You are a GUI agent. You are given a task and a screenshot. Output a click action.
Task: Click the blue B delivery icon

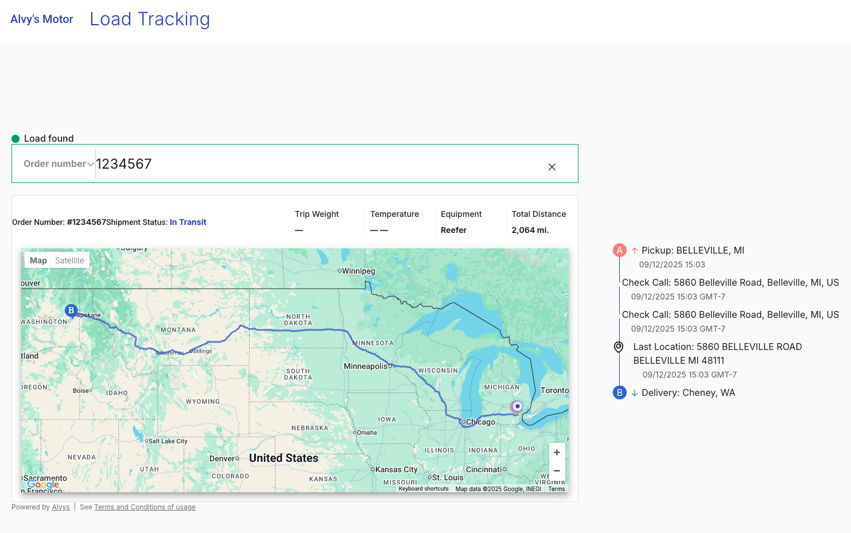pyautogui.click(x=619, y=392)
